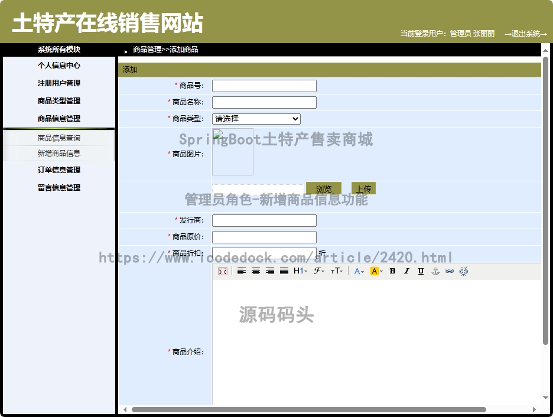Click the fullscreen toggle icon in editor toolbar
553x417 pixels.
click(223, 271)
